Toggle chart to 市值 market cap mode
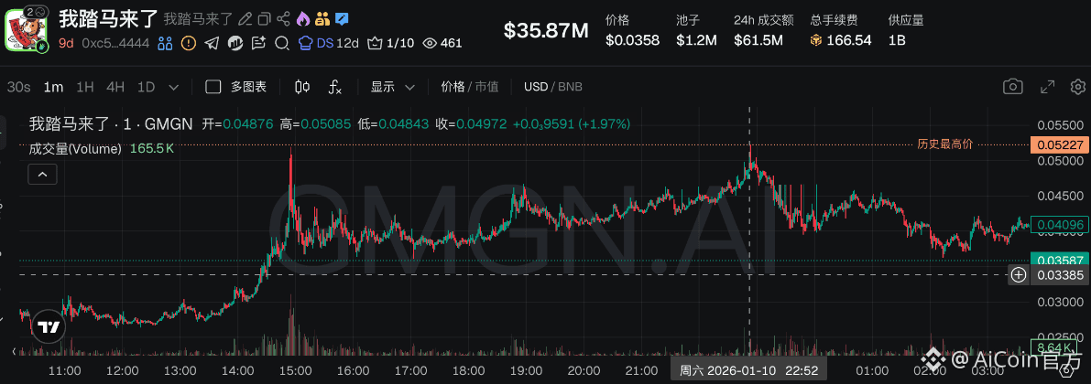 [x=486, y=87]
